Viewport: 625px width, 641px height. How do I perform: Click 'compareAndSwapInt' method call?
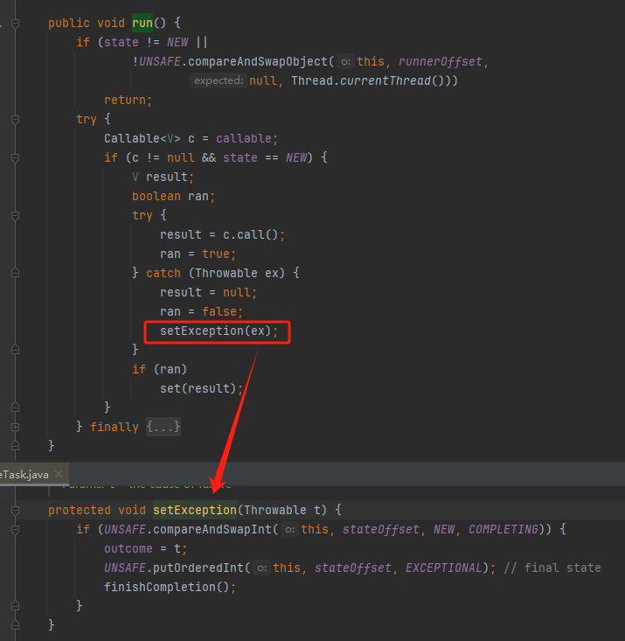[x=212, y=529]
